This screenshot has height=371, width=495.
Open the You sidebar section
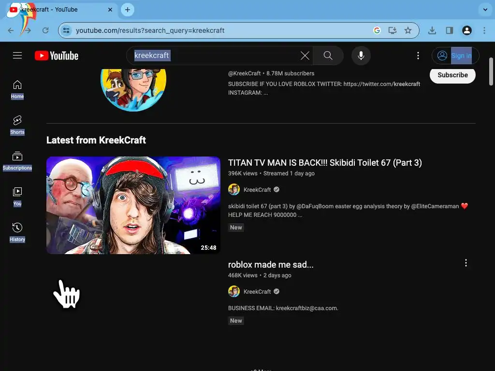[x=17, y=197]
